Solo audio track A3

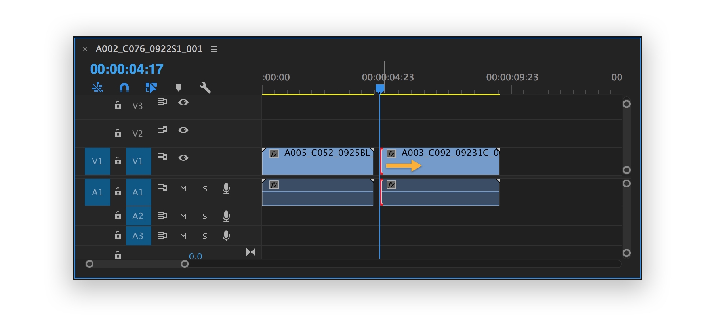205,236
